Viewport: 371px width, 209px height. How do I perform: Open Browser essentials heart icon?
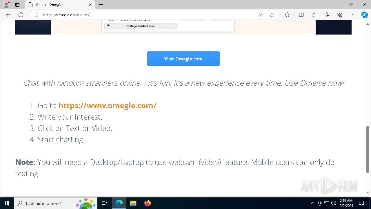tap(340, 15)
